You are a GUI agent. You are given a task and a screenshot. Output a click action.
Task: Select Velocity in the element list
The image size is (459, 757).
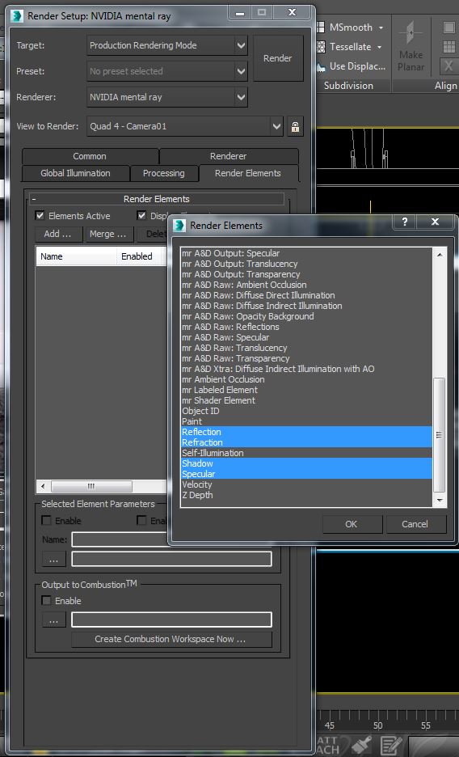point(306,484)
